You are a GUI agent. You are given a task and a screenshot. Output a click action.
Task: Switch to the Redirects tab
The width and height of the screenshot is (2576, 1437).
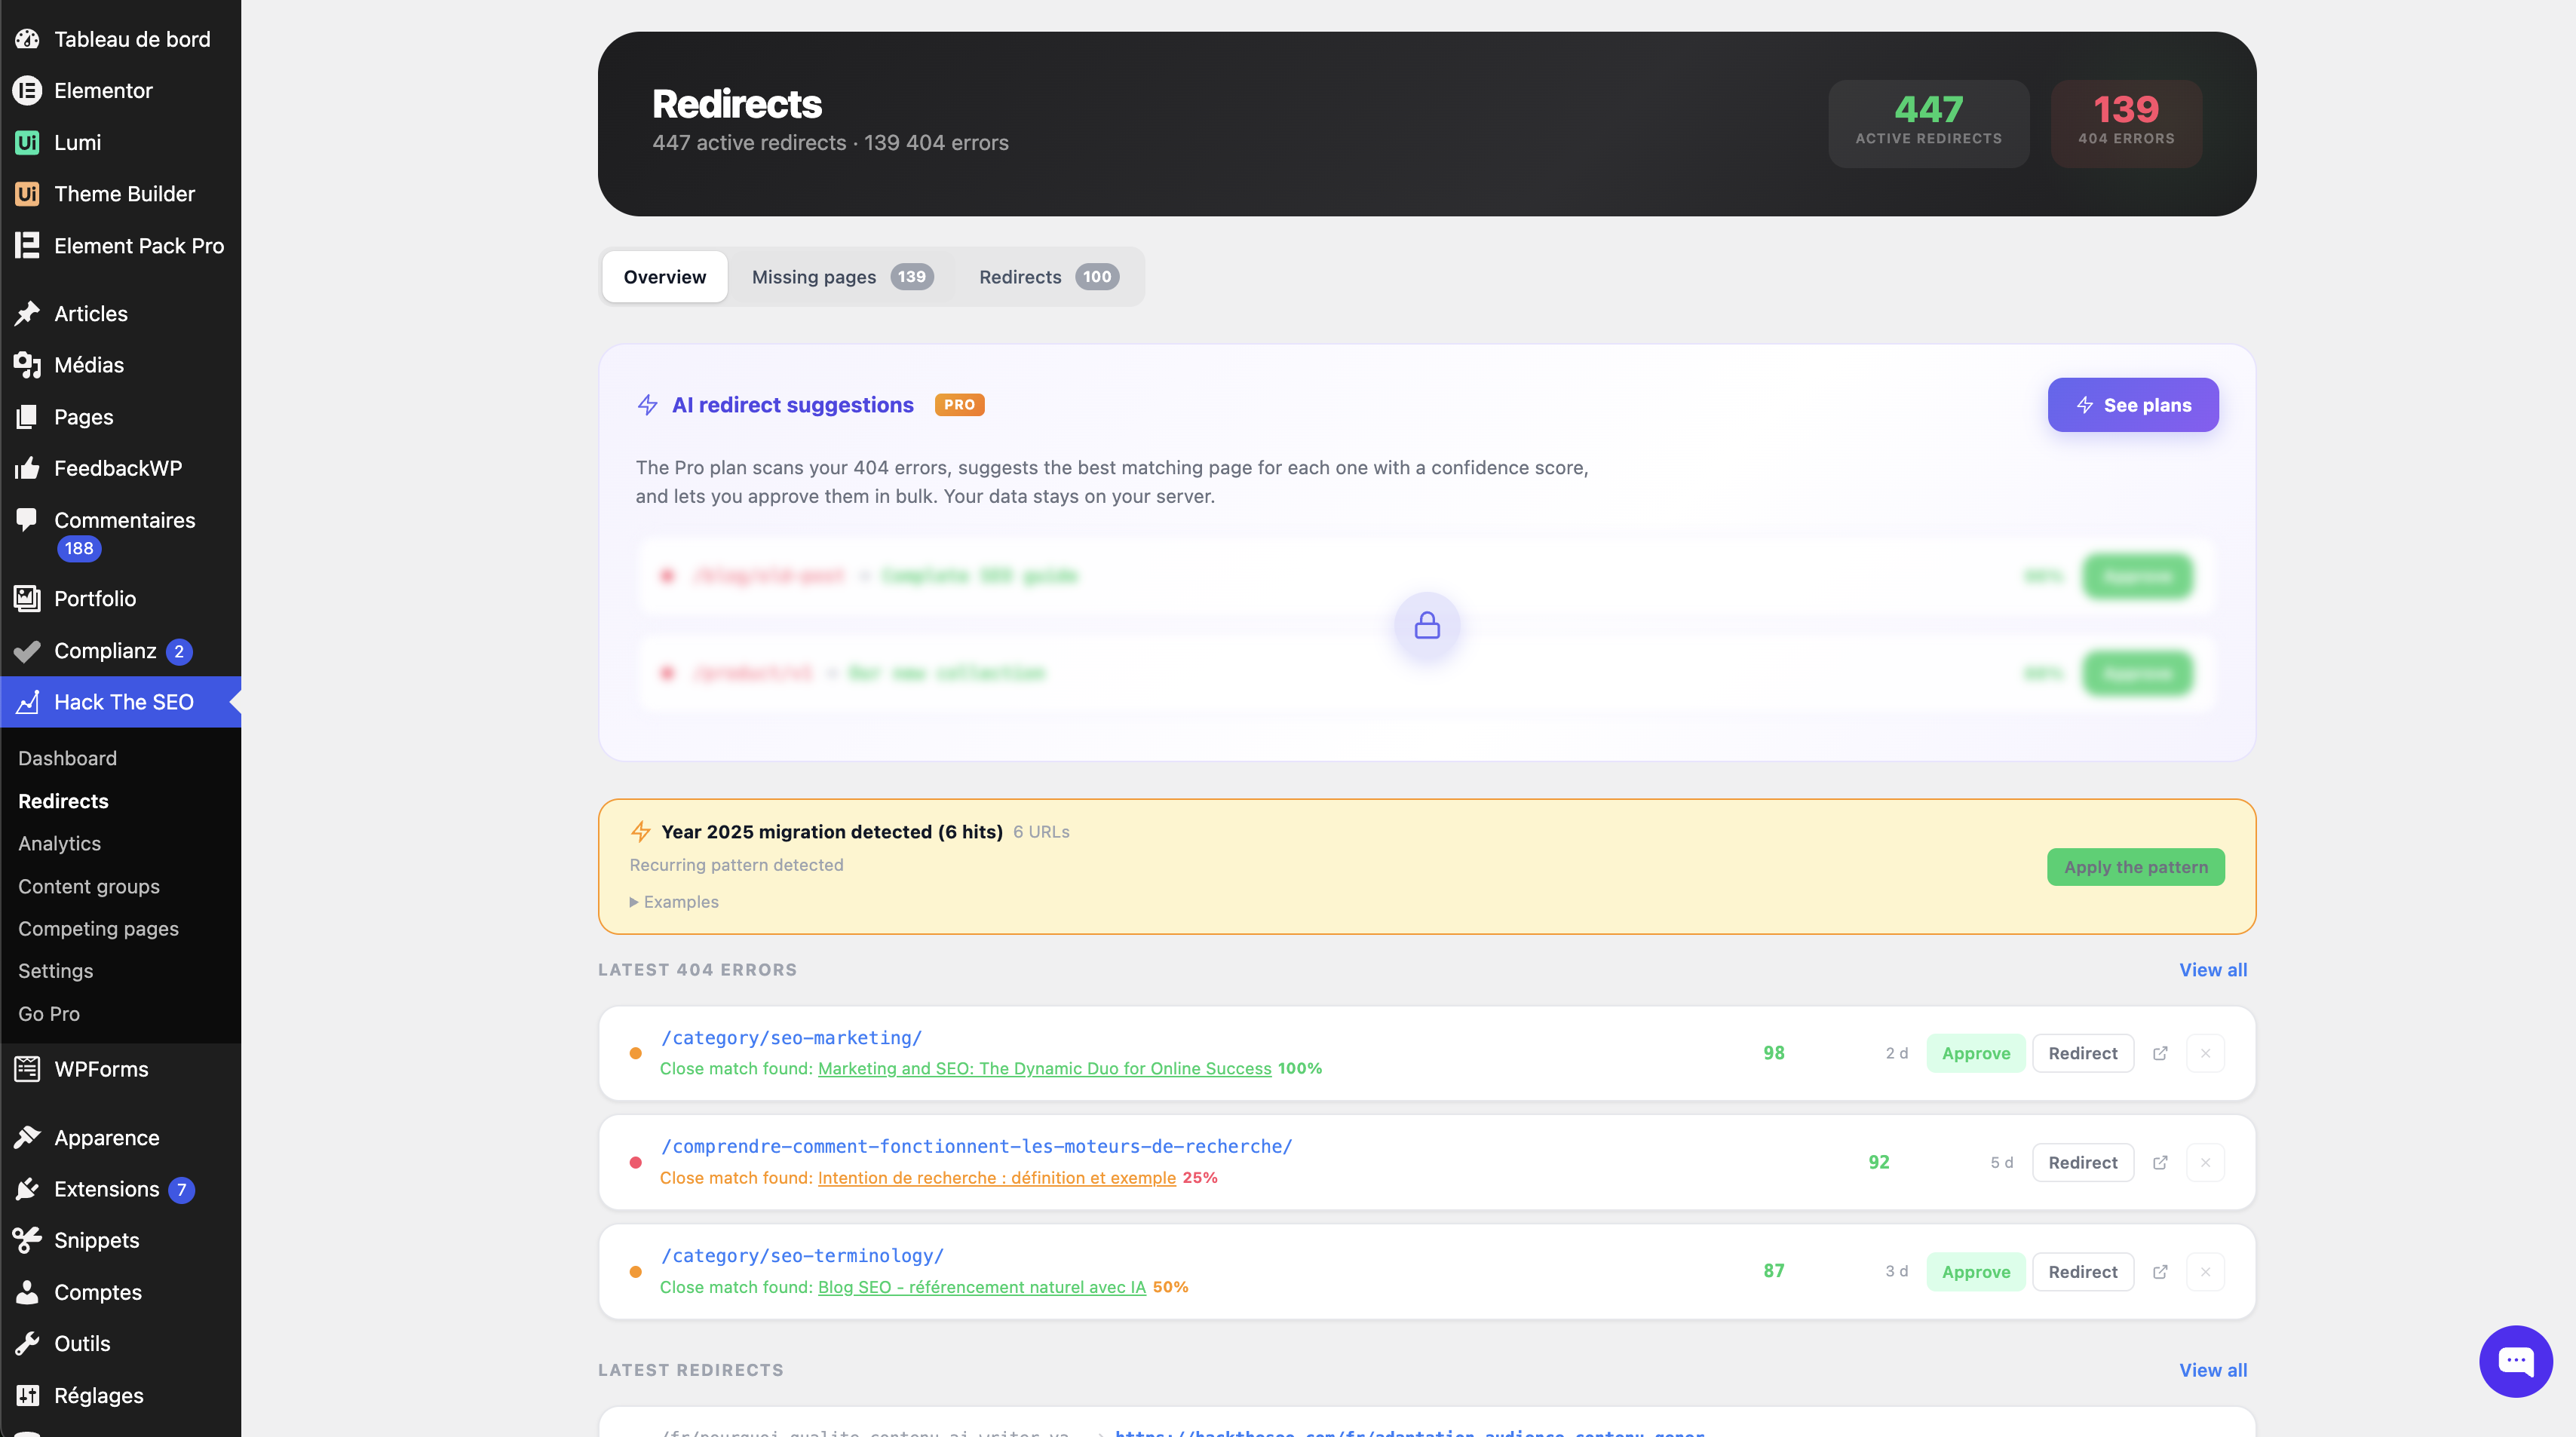click(x=1048, y=277)
